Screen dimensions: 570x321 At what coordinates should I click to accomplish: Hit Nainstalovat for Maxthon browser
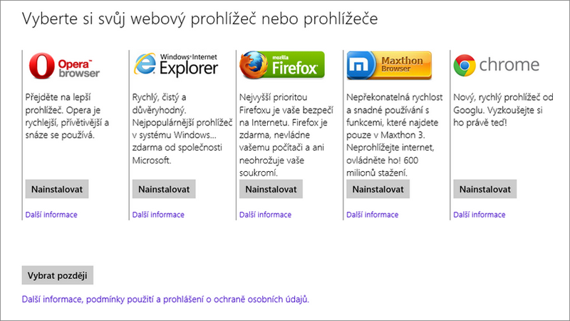point(378,189)
